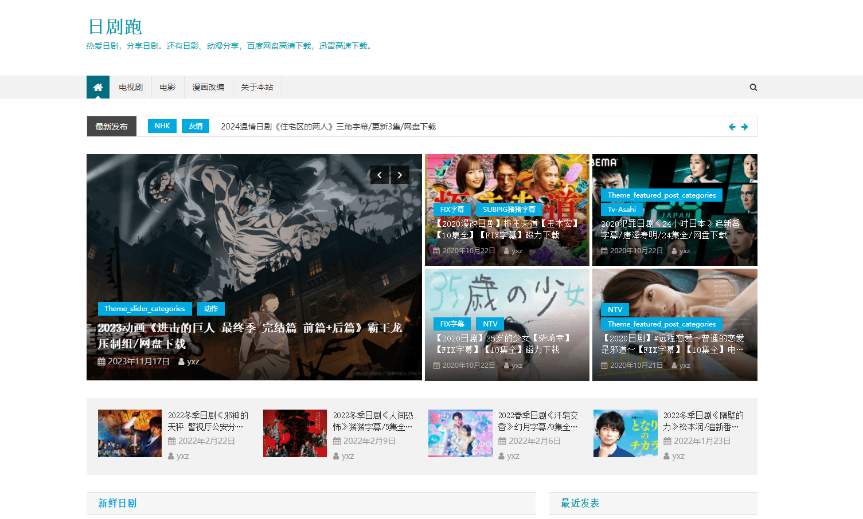Image resolution: width=863 pixels, height=519 pixels.
Task: Open the 邪神的天秤 thumbnail
Action: coord(130,433)
